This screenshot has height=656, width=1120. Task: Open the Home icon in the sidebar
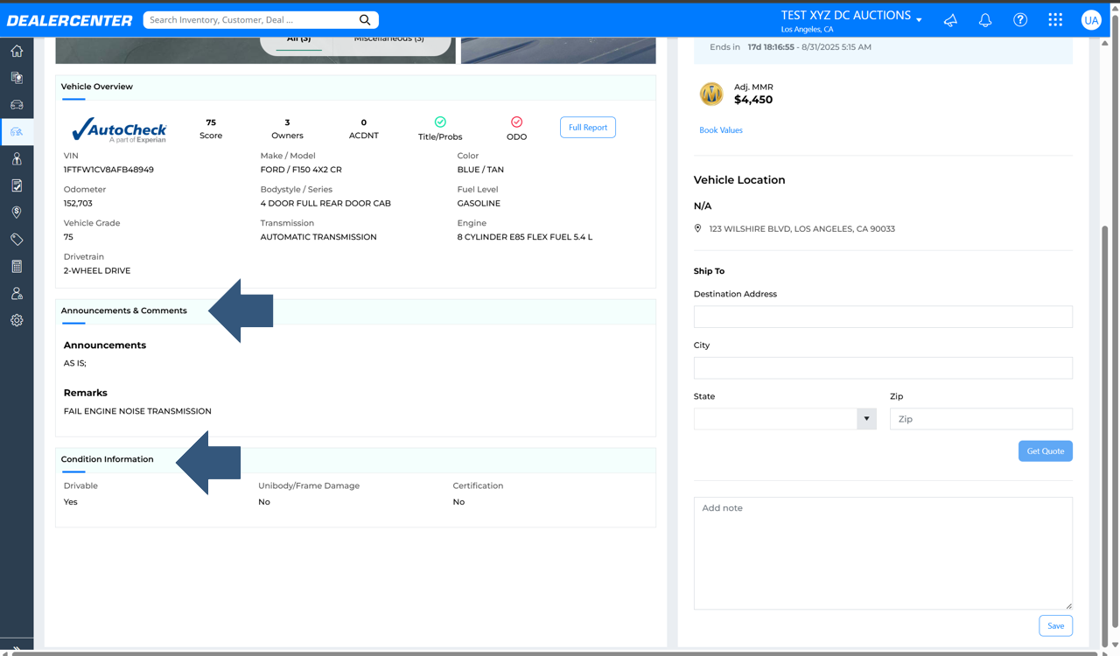[17, 51]
